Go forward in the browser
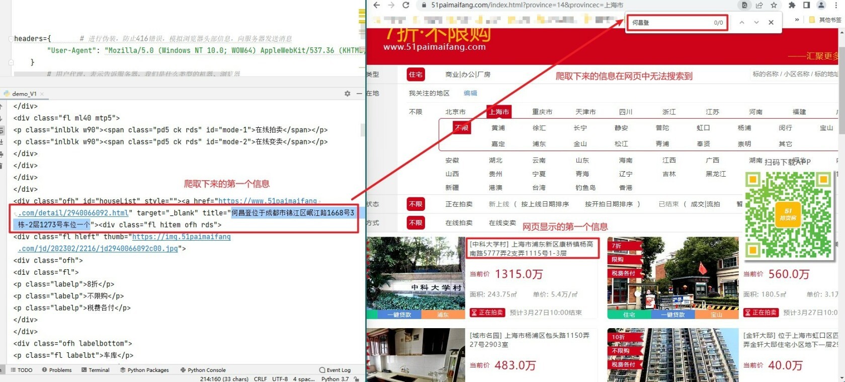Viewport: 845px width, 382px height. [391, 5]
